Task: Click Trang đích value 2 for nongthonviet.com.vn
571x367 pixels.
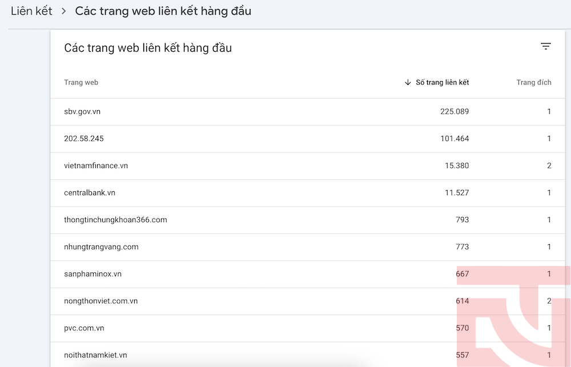Action: pyautogui.click(x=549, y=301)
